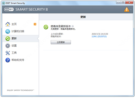Click the green update status icon

(x=46, y=27)
